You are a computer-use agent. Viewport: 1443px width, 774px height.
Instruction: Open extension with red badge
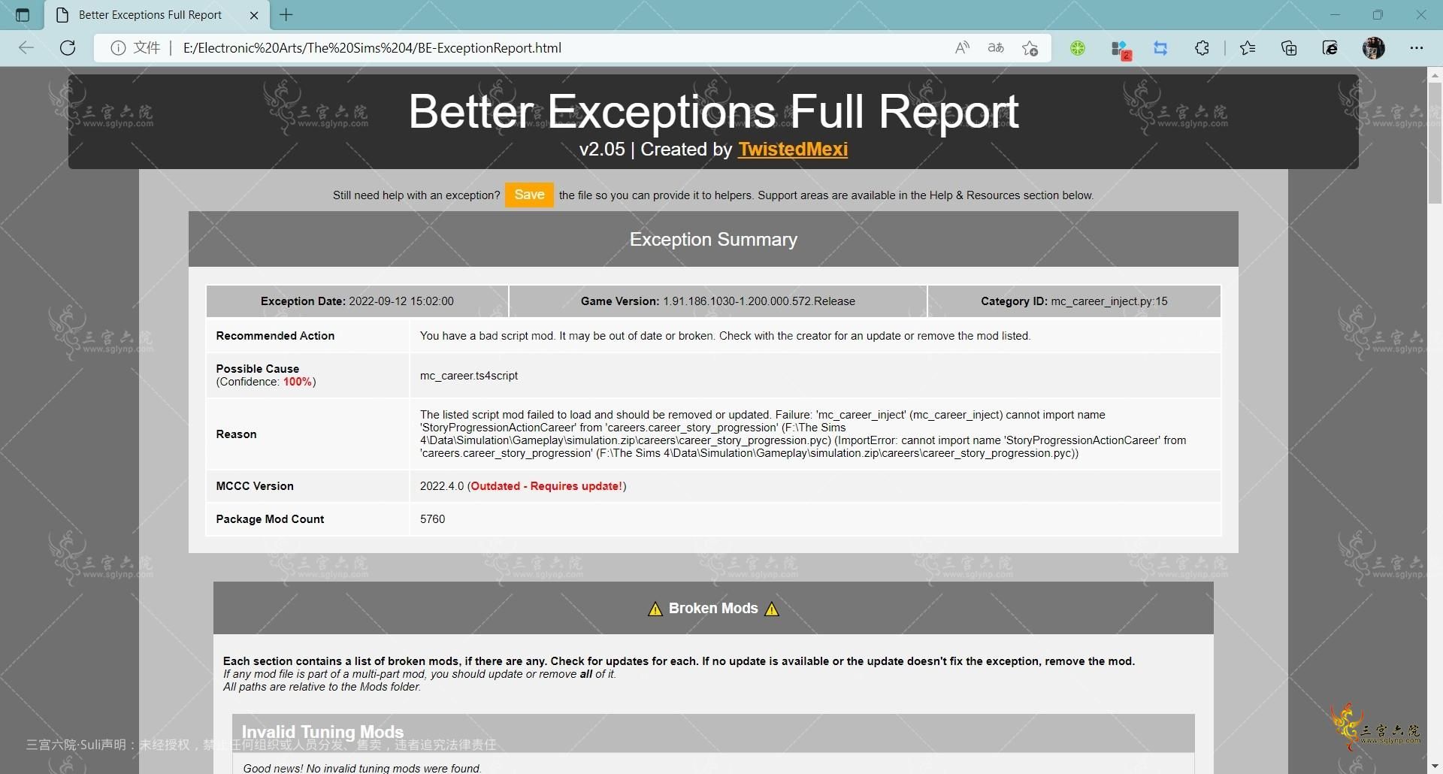pos(1120,49)
